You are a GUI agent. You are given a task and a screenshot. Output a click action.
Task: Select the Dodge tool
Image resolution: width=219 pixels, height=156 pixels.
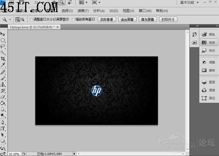(x=3, y=115)
